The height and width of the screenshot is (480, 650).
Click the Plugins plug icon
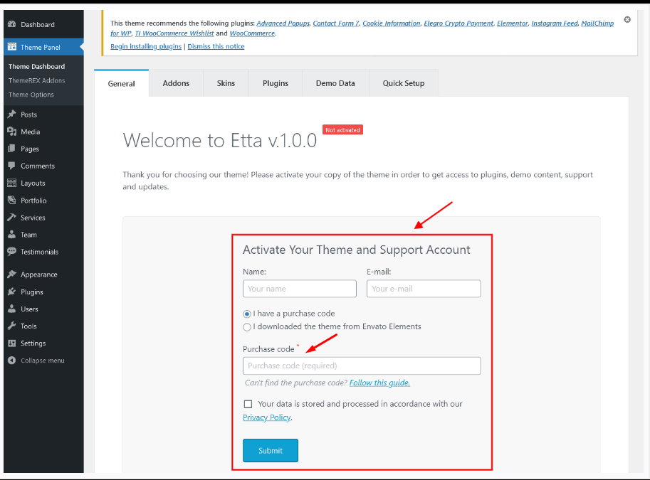pos(11,292)
